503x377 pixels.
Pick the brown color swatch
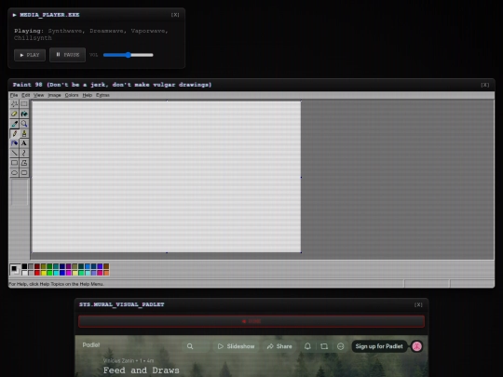tap(106, 267)
